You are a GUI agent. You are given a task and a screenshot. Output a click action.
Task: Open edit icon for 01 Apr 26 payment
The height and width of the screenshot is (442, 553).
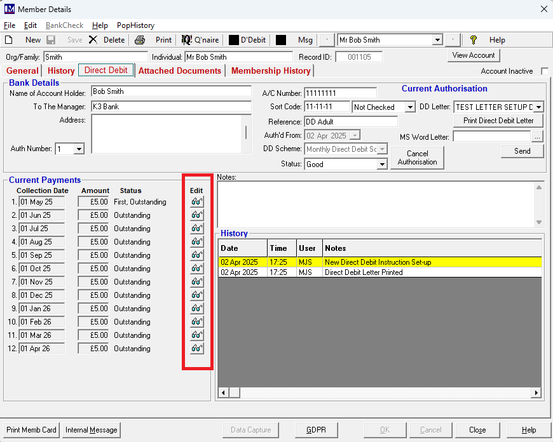197,349
